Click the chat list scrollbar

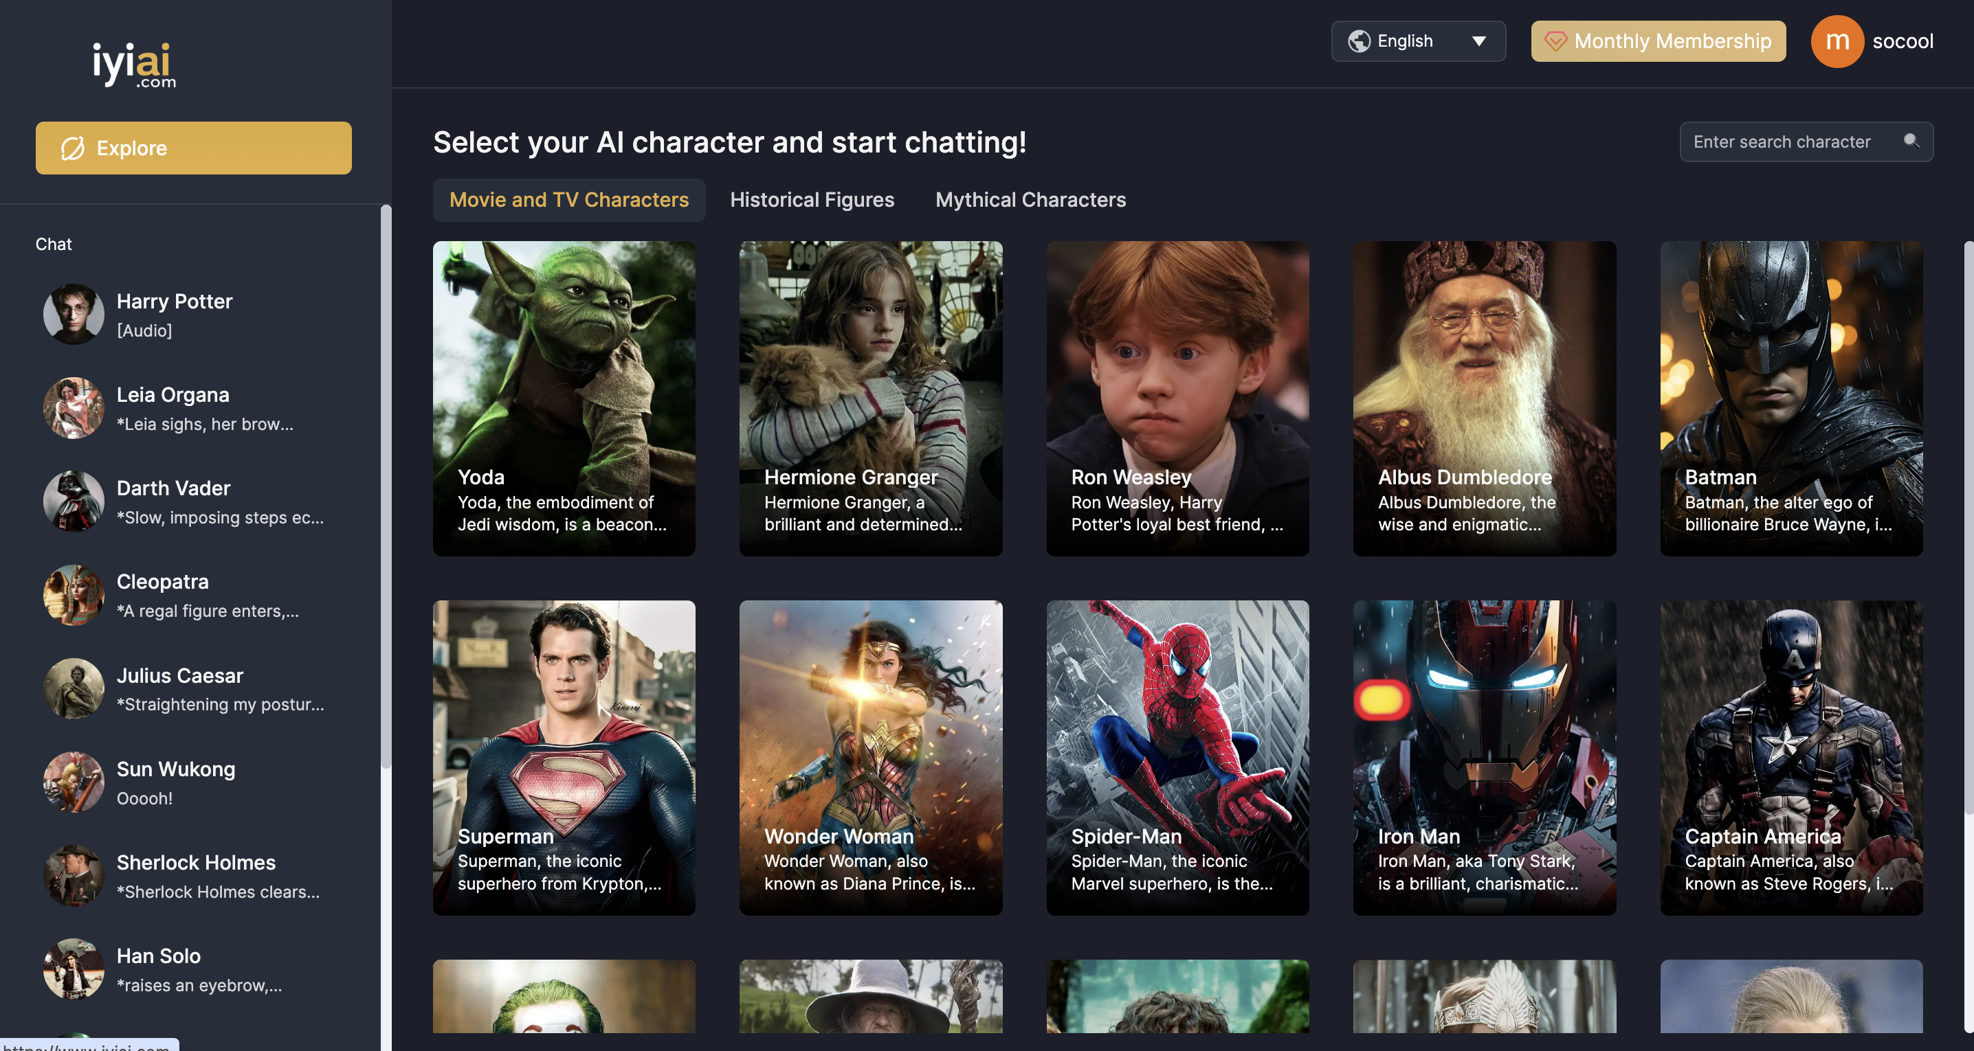point(386,486)
